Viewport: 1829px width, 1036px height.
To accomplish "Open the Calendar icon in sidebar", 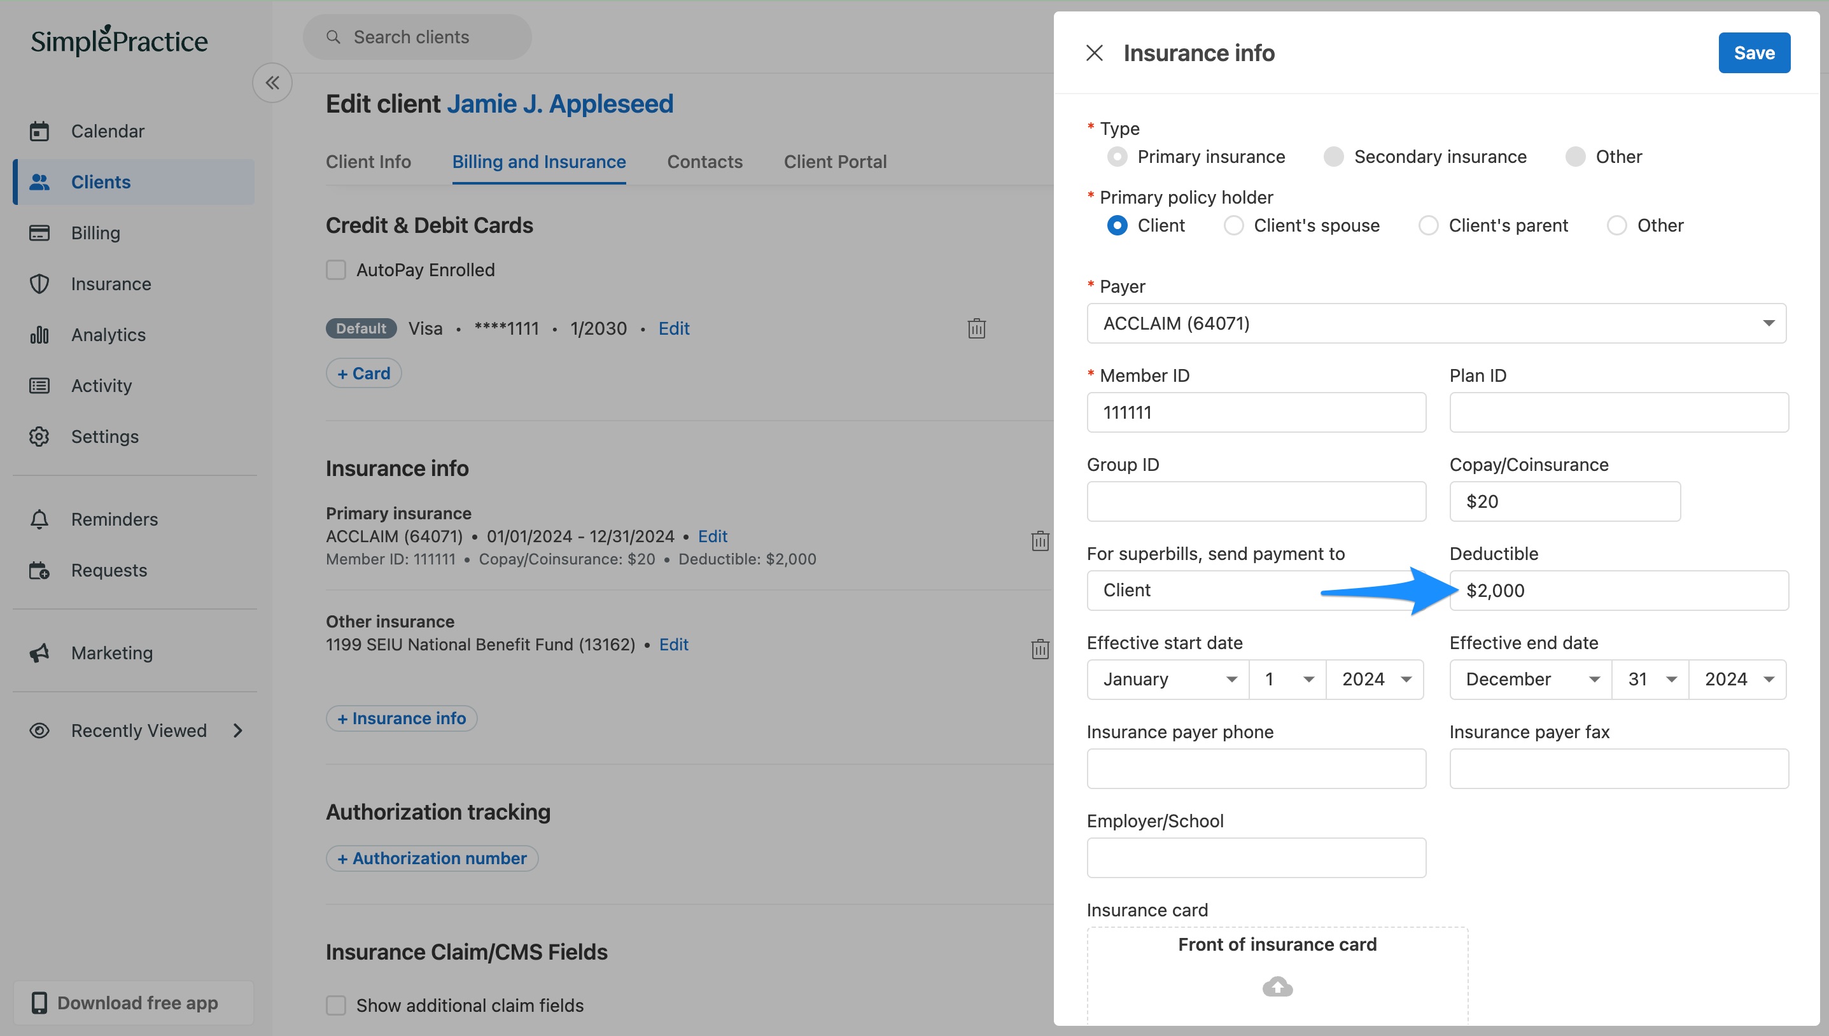I will 39,131.
